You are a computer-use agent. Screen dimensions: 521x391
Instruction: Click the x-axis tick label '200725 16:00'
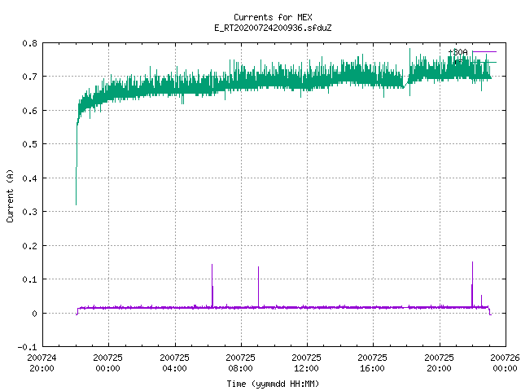click(373, 363)
